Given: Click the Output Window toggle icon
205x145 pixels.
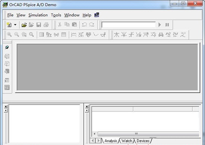Looking at the screenshot, I should tap(7, 80).
